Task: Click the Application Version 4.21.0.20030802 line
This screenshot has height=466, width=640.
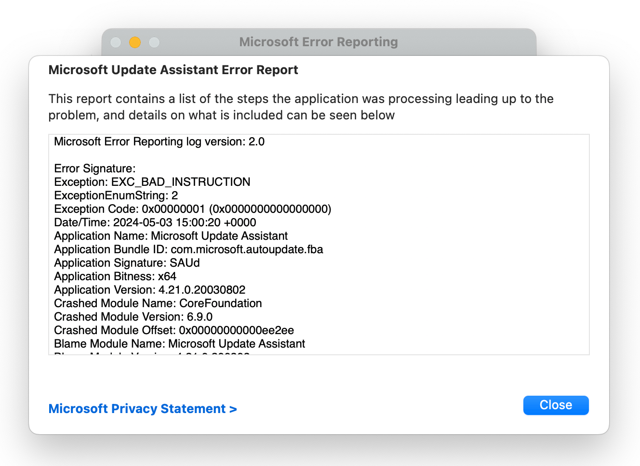Action: coord(149,290)
